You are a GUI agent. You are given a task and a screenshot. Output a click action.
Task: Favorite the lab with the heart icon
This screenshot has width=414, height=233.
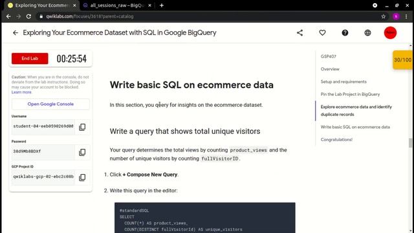pyautogui.click(x=322, y=33)
